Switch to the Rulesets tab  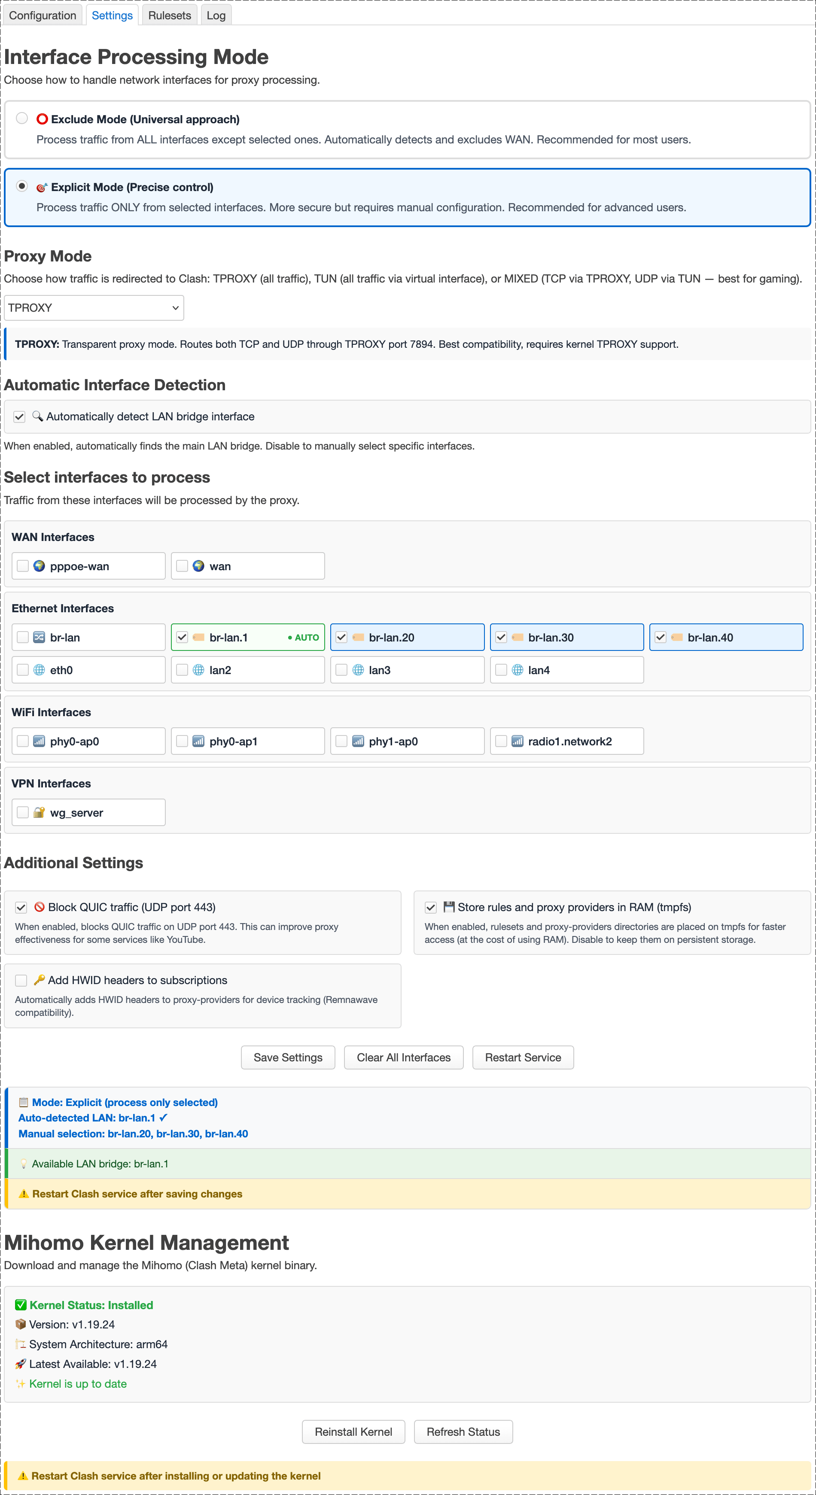tap(170, 15)
